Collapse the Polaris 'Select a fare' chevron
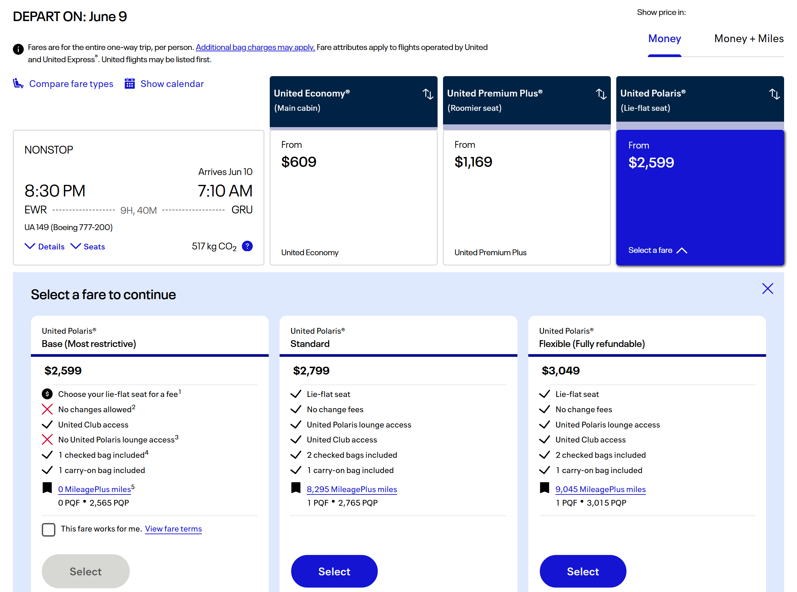797x592 pixels. (x=681, y=250)
